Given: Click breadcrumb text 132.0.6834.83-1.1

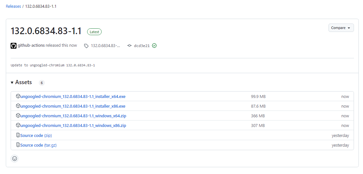Looking at the screenshot, I should click(41, 6).
